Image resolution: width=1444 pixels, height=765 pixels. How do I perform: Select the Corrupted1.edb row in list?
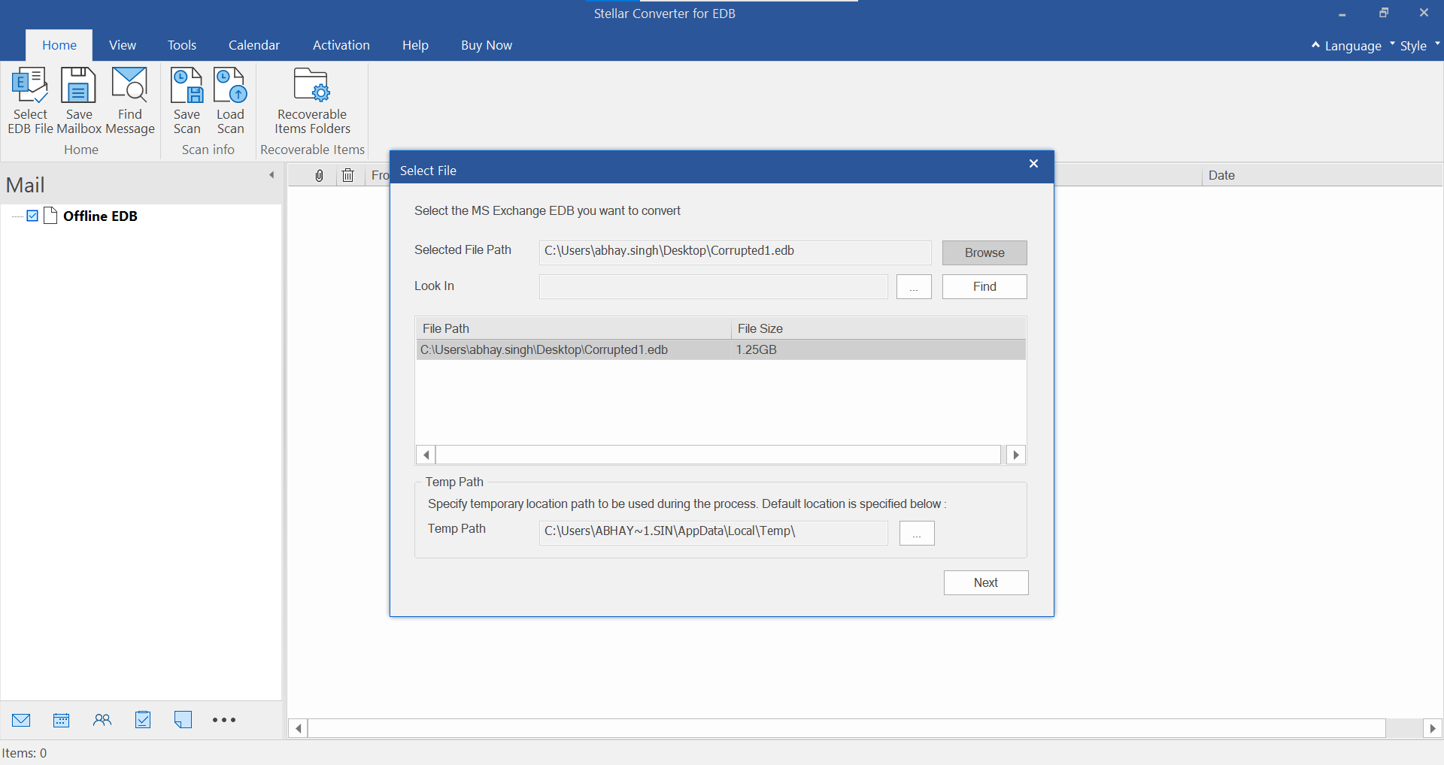720,349
